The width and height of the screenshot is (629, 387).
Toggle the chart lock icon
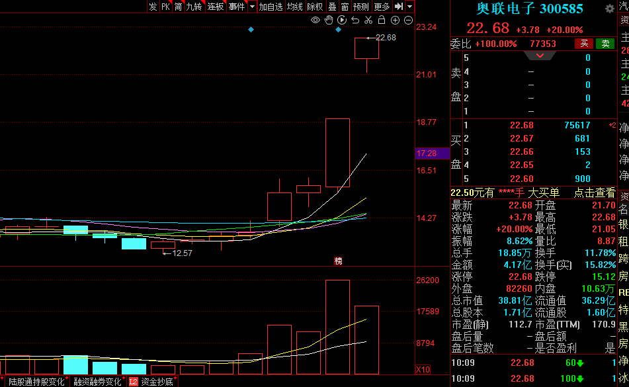(x=382, y=20)
